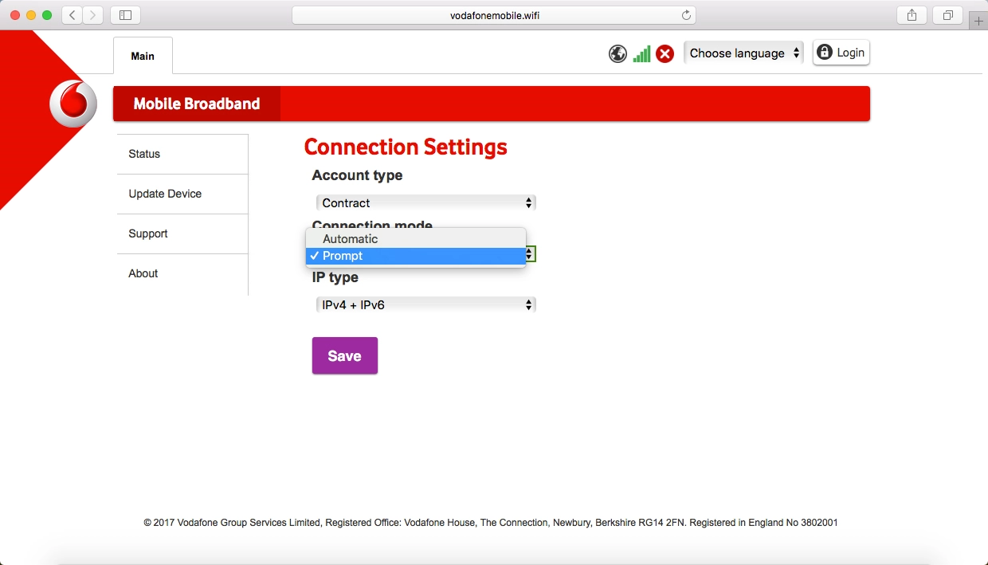
Task: Click the red disconnect icon
Action: click(665, 53)
